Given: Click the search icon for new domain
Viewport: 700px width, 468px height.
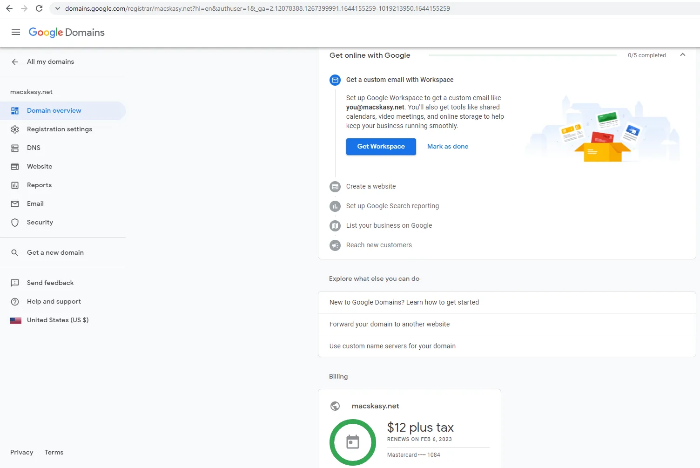Looking at the screenshot, I should pos(15,252).
